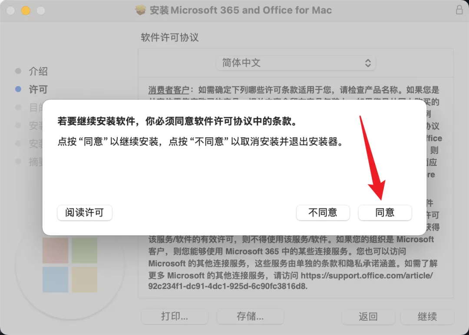This screenshot has height=335, width=469.
Task: Click the Microsoft logo graphic
Action: point(69,265)
